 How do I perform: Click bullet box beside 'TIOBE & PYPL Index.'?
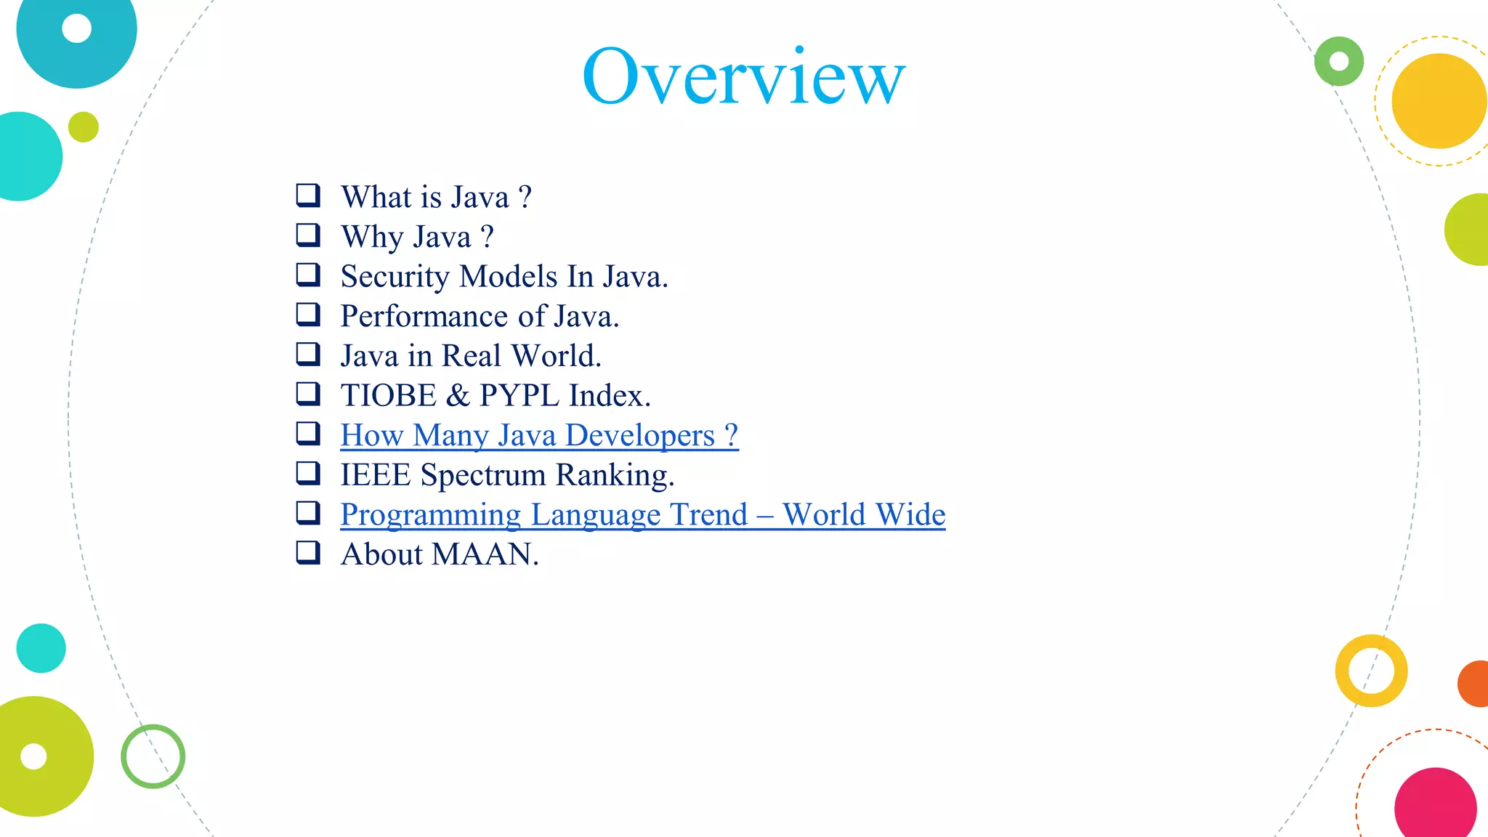point(308,393)
